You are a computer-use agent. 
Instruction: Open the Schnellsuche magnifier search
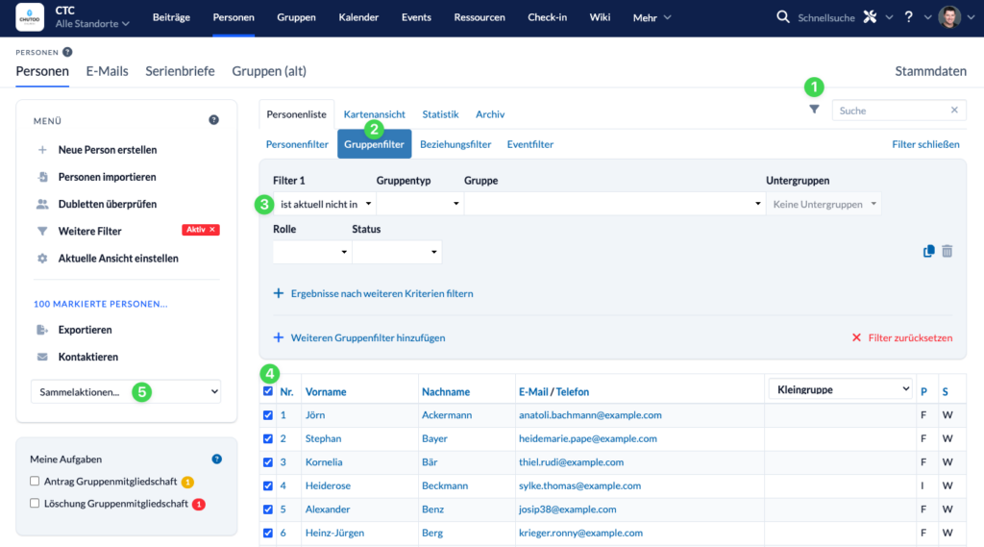783,17
